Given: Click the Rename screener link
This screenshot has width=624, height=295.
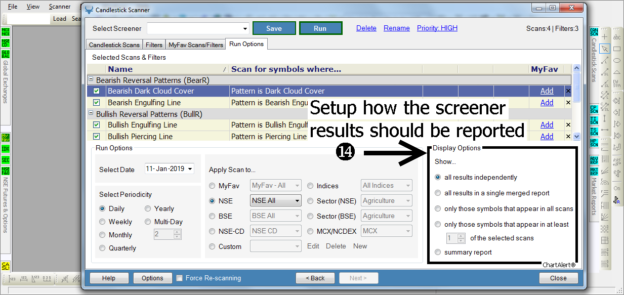Looking at the screenshot, I should click(x=397, y=28).
